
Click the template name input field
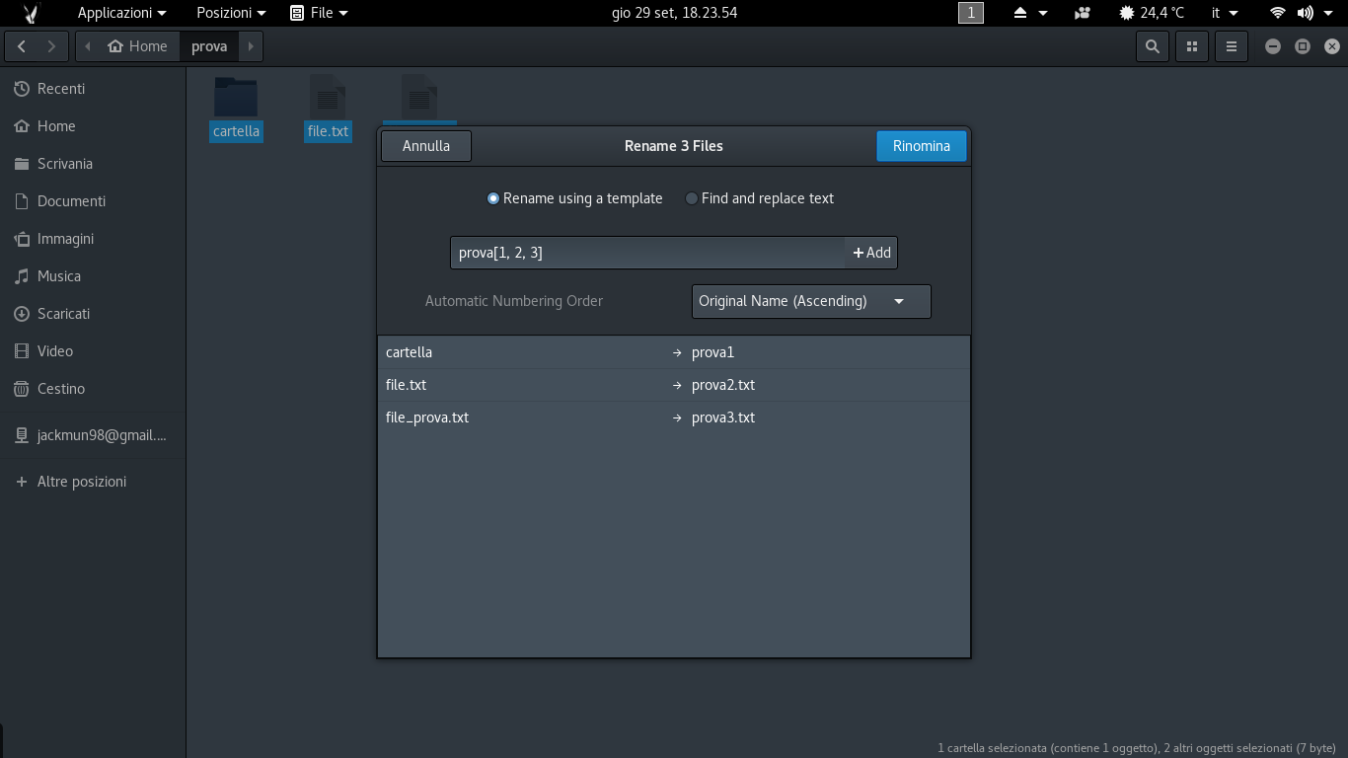(x=647, y=253)
